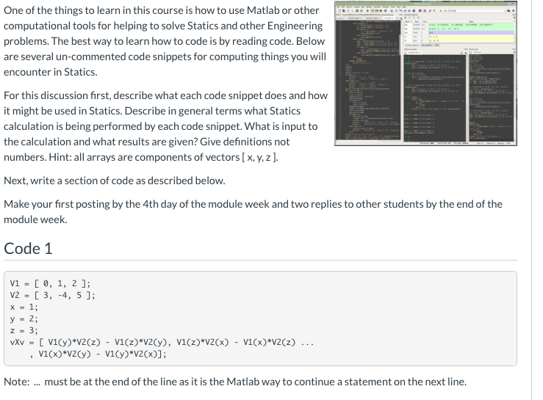
Task: Click the continuation line ending V1(y)*V2(x)];
Action: point(98,354)
